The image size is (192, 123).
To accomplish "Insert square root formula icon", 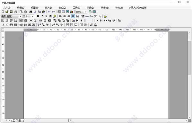I will [x=91, y=25].
